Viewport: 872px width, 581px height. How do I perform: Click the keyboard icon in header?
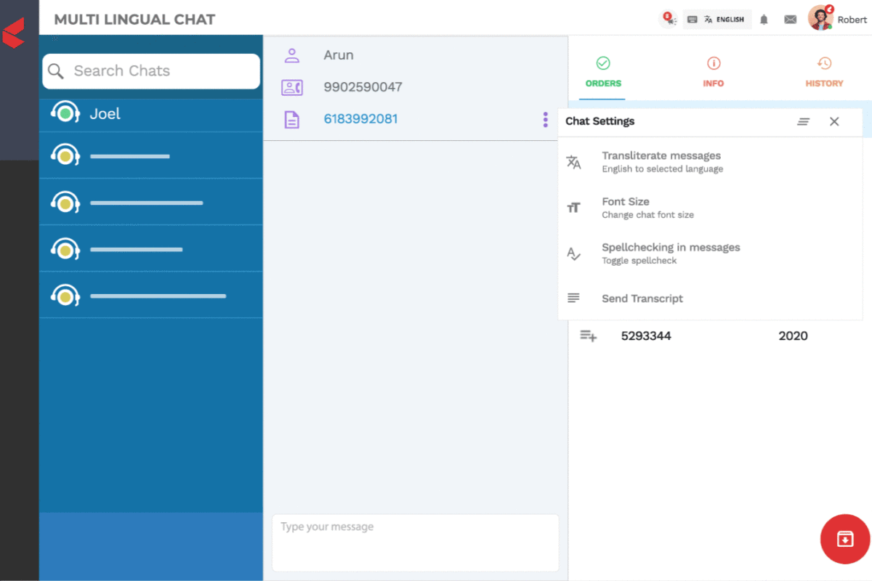tap(693, 20)
